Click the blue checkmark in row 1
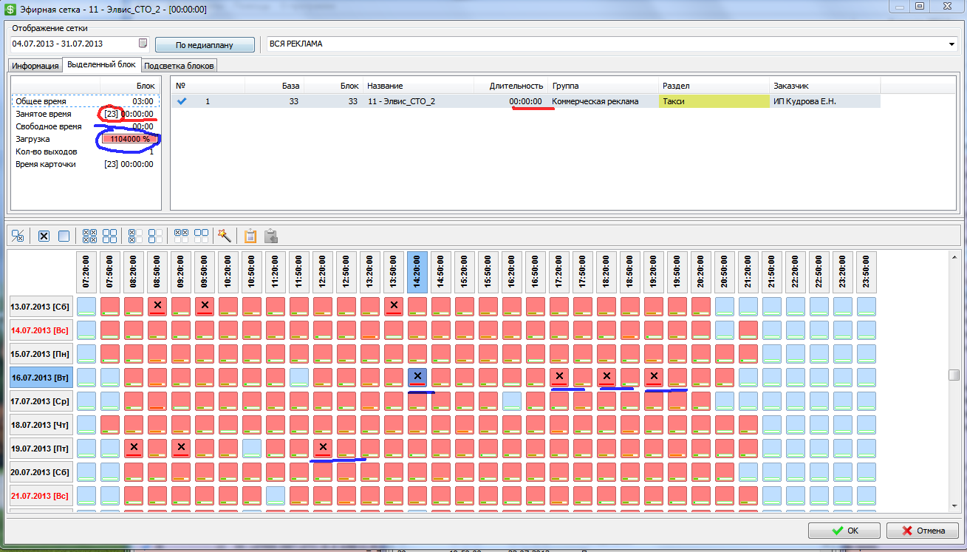This screenshot has height=552, width=967. tap(182, 101)
